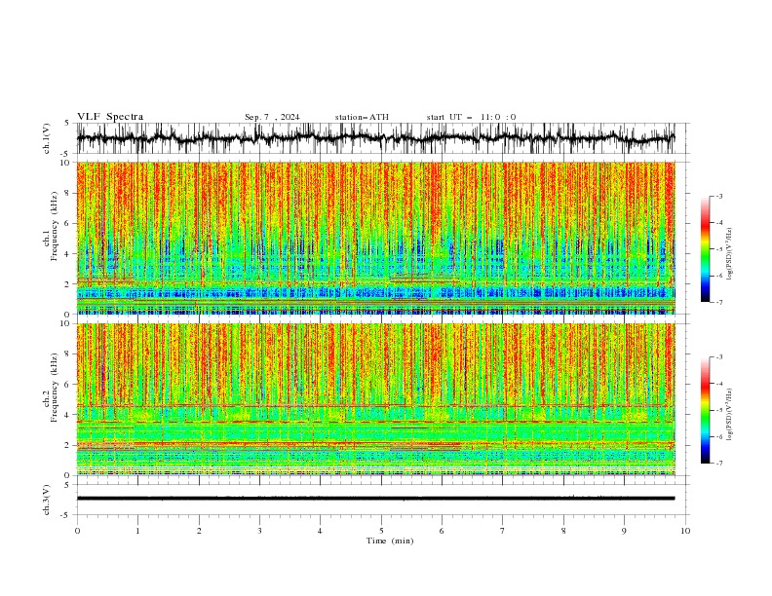Click the "ch.3(V)" axis label
This screenshot has width=772, height=596.
[47, 500]
